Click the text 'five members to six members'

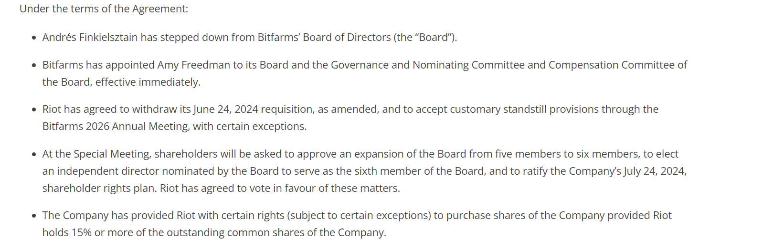point(568,154)
